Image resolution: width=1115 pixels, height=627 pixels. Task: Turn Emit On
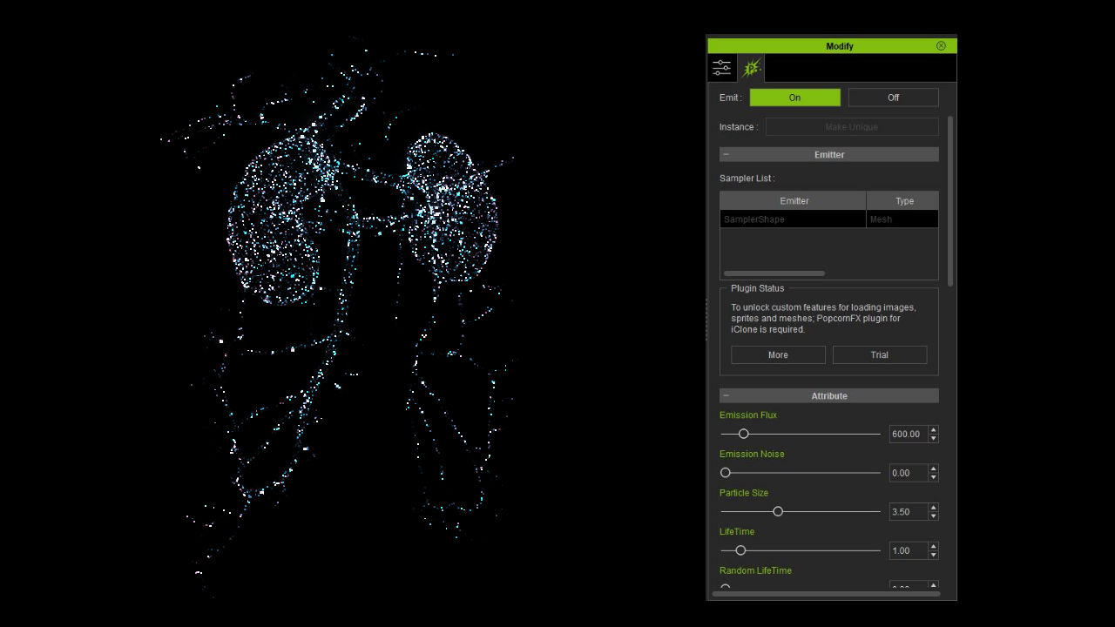(794, 98)
